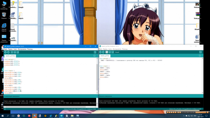Click the 'void setup() {' line in sketch_jul10b
The height and width of the screenshot is (118, 210).
click(10, 59)
